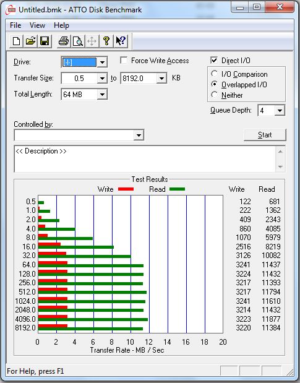Expand the Drive selection dropdown
This screenshot has height=383, width=300.
tap(102, 62)
